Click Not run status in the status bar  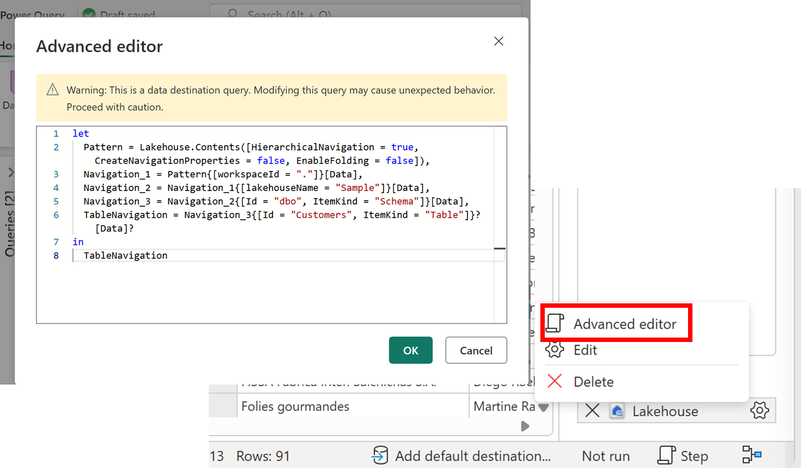(605, 455)
